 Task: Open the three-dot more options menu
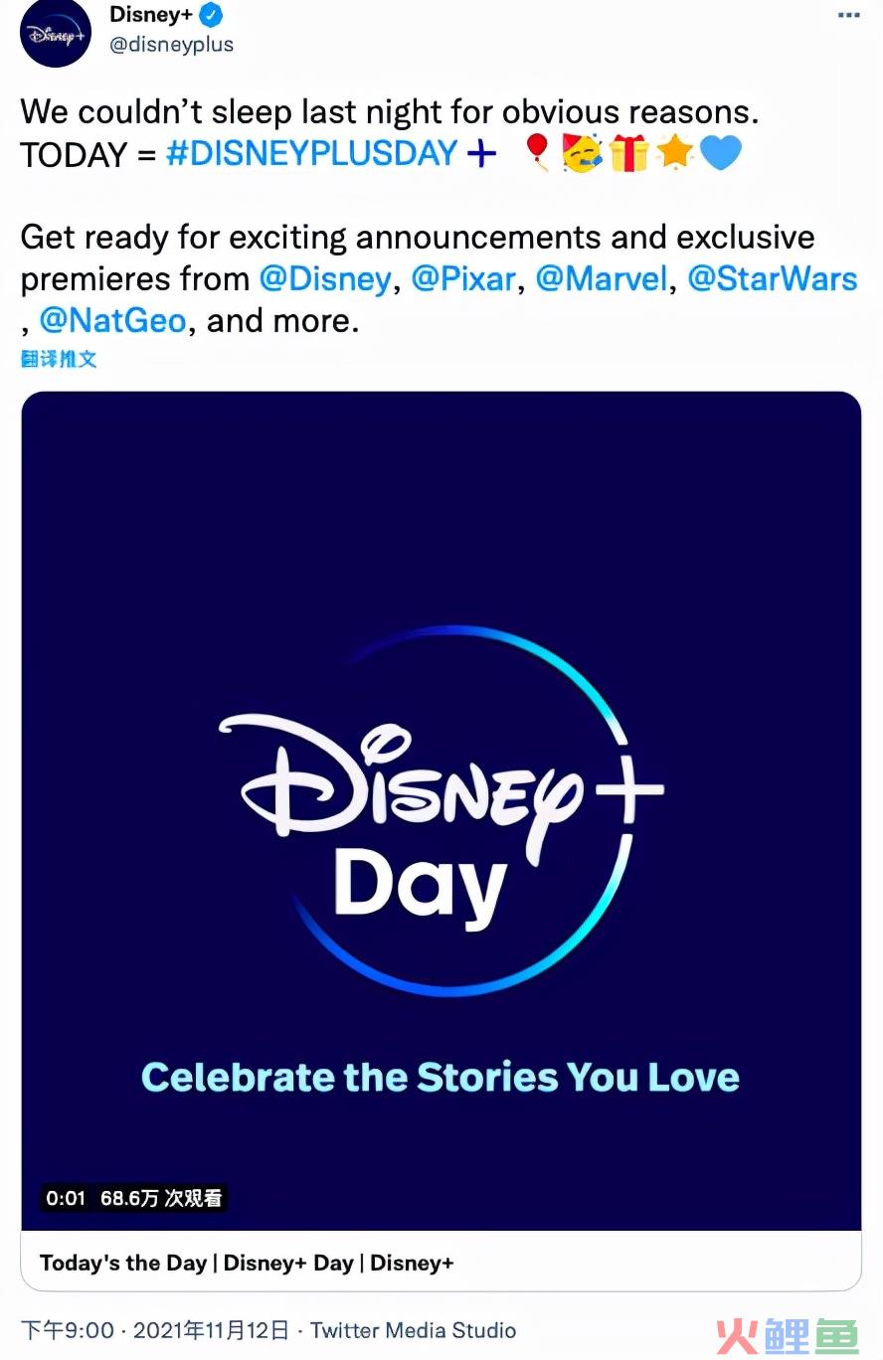(x=848, y=15)
